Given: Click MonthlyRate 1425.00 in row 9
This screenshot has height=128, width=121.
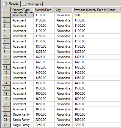Looking at the screenshot, I should pos(44,57).
